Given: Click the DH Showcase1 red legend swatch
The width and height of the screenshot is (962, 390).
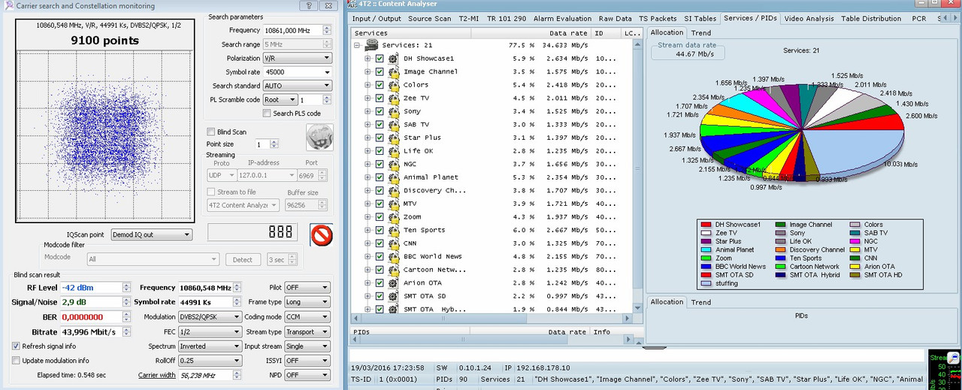Looking at the screenshot, I should point(706,225).
